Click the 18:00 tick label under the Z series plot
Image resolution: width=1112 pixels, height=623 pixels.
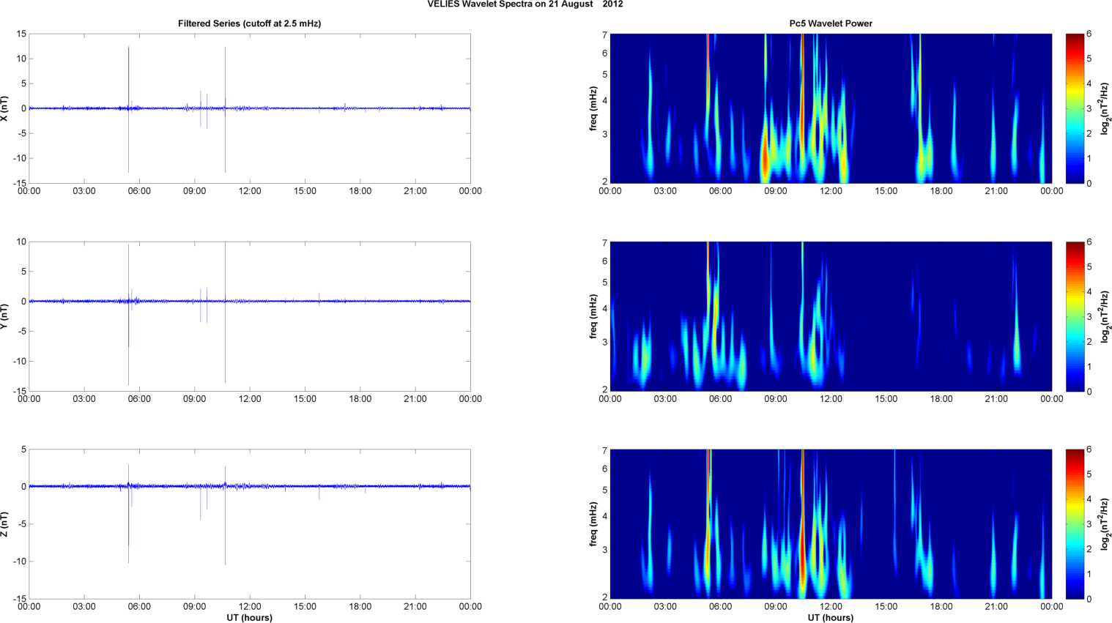[360, 607]
